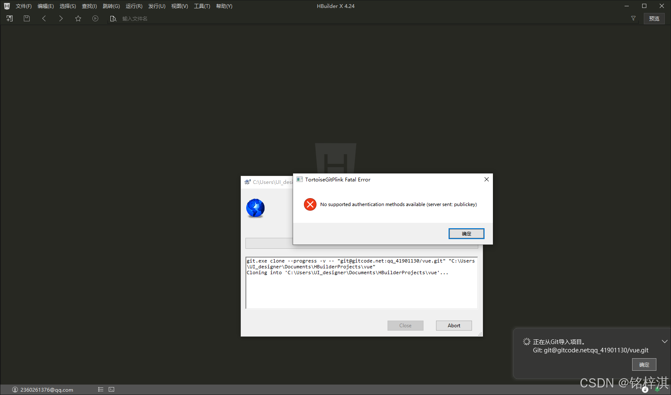Viewport: 671px width, 395px height.
Task: Open the 跳转(G) menu
Action: click(x=111, y=6)
